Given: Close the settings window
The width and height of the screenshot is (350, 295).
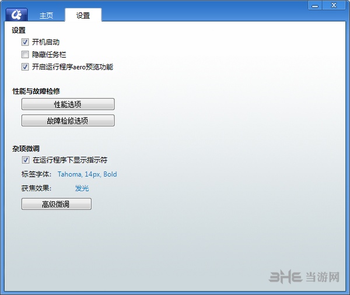Looking at the screenshot, I should pos(334,5).
